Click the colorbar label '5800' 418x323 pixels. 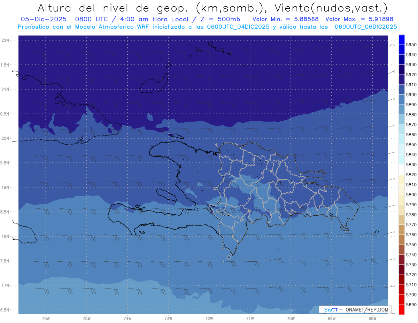[411, 195]
